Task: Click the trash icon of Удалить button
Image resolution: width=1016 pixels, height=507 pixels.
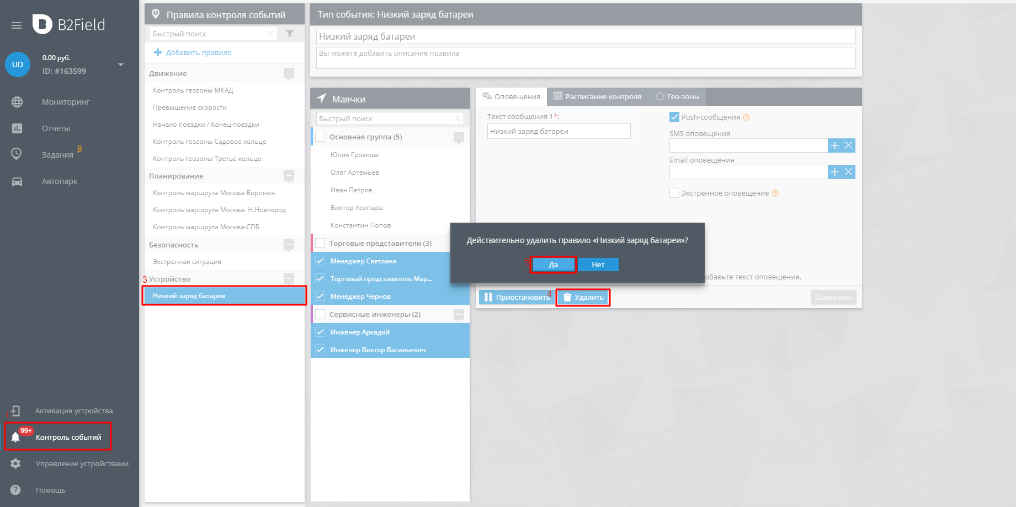Action: pyautogui.click(x=567, y=298)
